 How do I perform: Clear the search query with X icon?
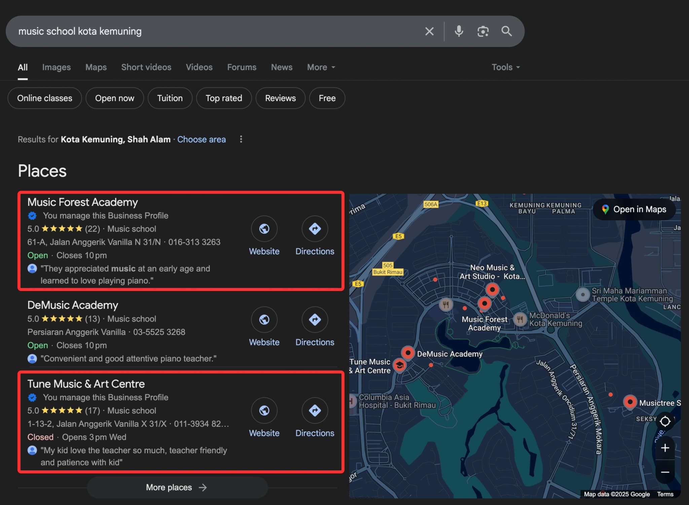429,31
